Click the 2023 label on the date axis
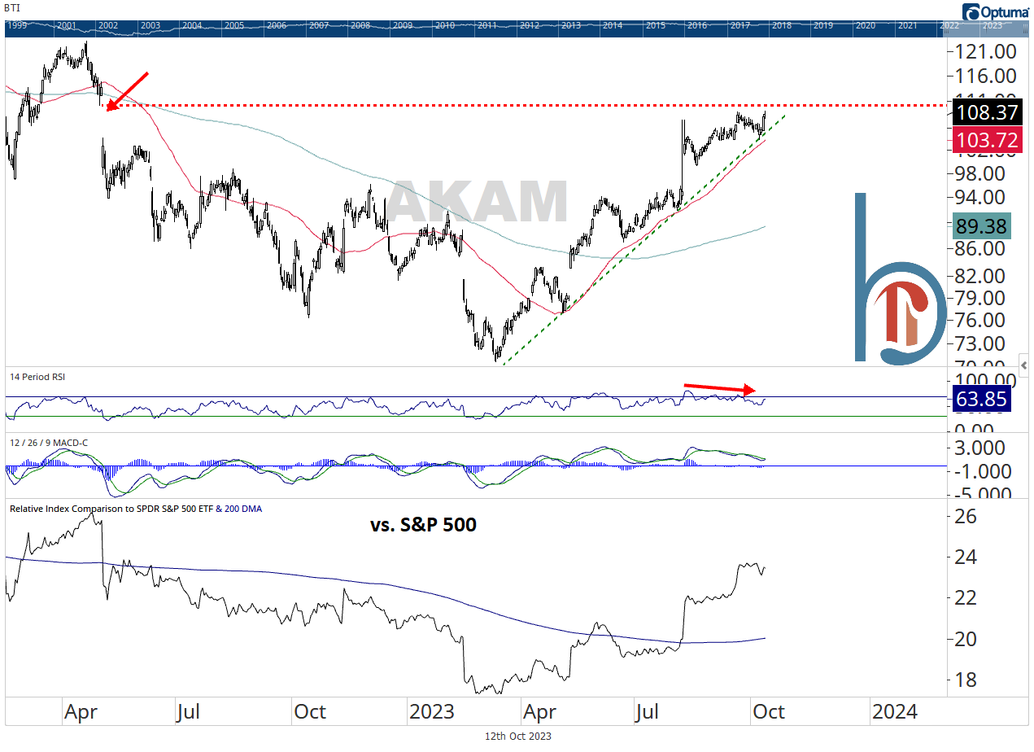Image resolution: width=1034 pixels, height=752 pixels. [x=431, y=712]
